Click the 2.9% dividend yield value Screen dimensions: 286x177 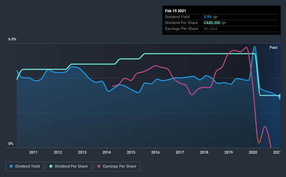point(208,17)
